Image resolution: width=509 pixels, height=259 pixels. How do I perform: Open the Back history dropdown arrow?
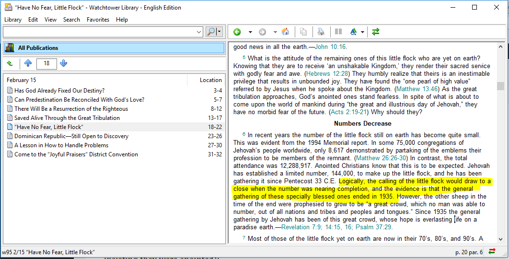(250, 32)
